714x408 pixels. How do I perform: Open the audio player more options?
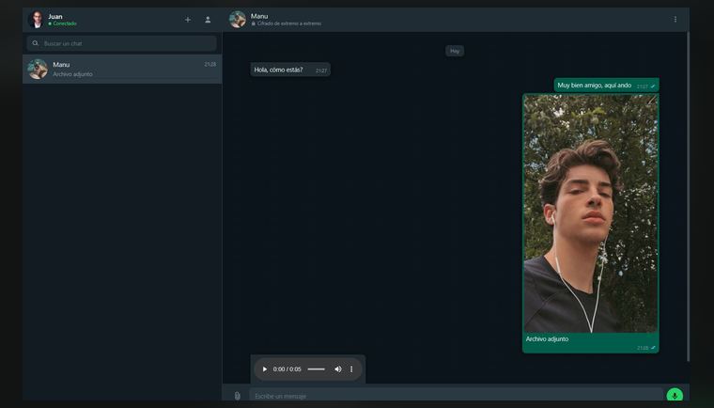[x=351, y=369]
